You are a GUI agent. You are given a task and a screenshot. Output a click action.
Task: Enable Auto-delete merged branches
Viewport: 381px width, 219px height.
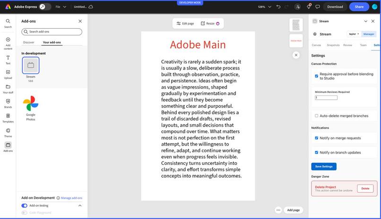tap(316, 116)
